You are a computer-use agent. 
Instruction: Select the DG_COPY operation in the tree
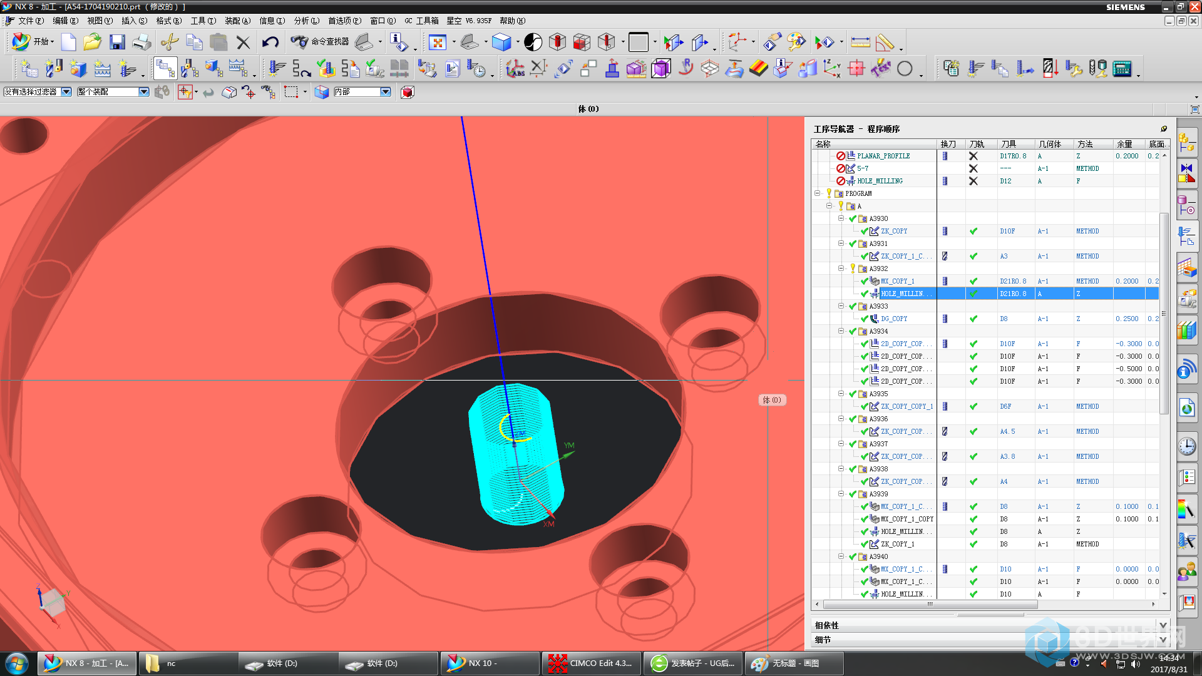(894, 319)
